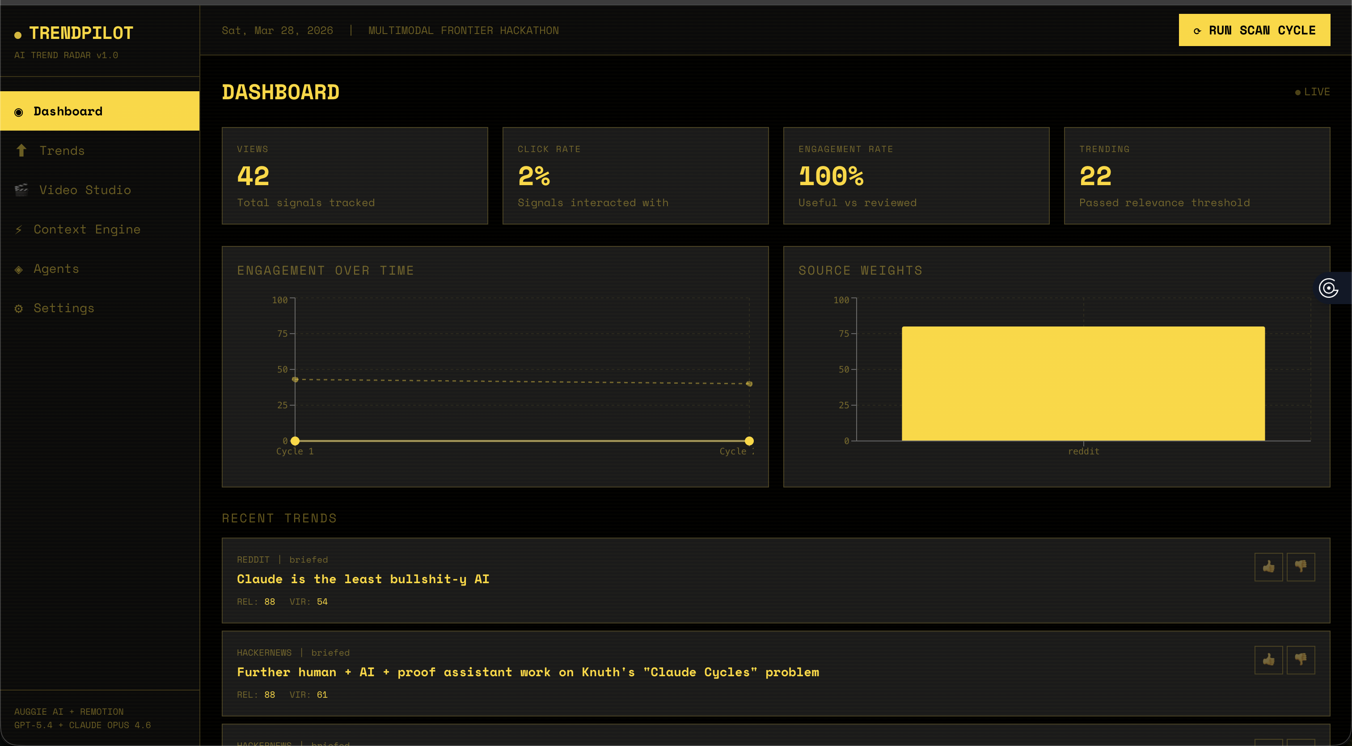Viewport: 1352px width, 746px height.
Task: Click the Trending stat card showing 22
Action: coord(1197,176)
